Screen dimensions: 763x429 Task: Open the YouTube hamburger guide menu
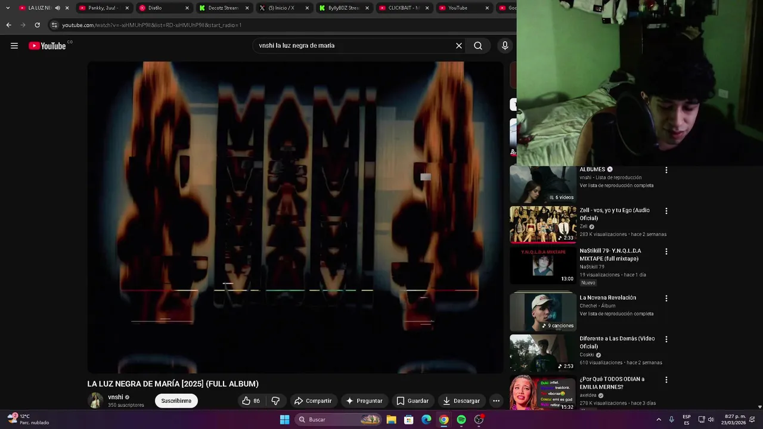click(x=14, y=46)
